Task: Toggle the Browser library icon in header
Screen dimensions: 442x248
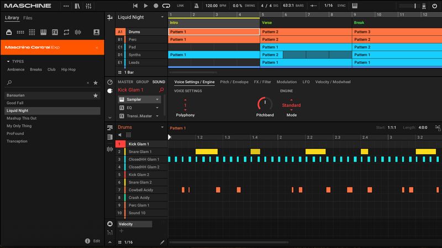Action: (x=77, y=6)
